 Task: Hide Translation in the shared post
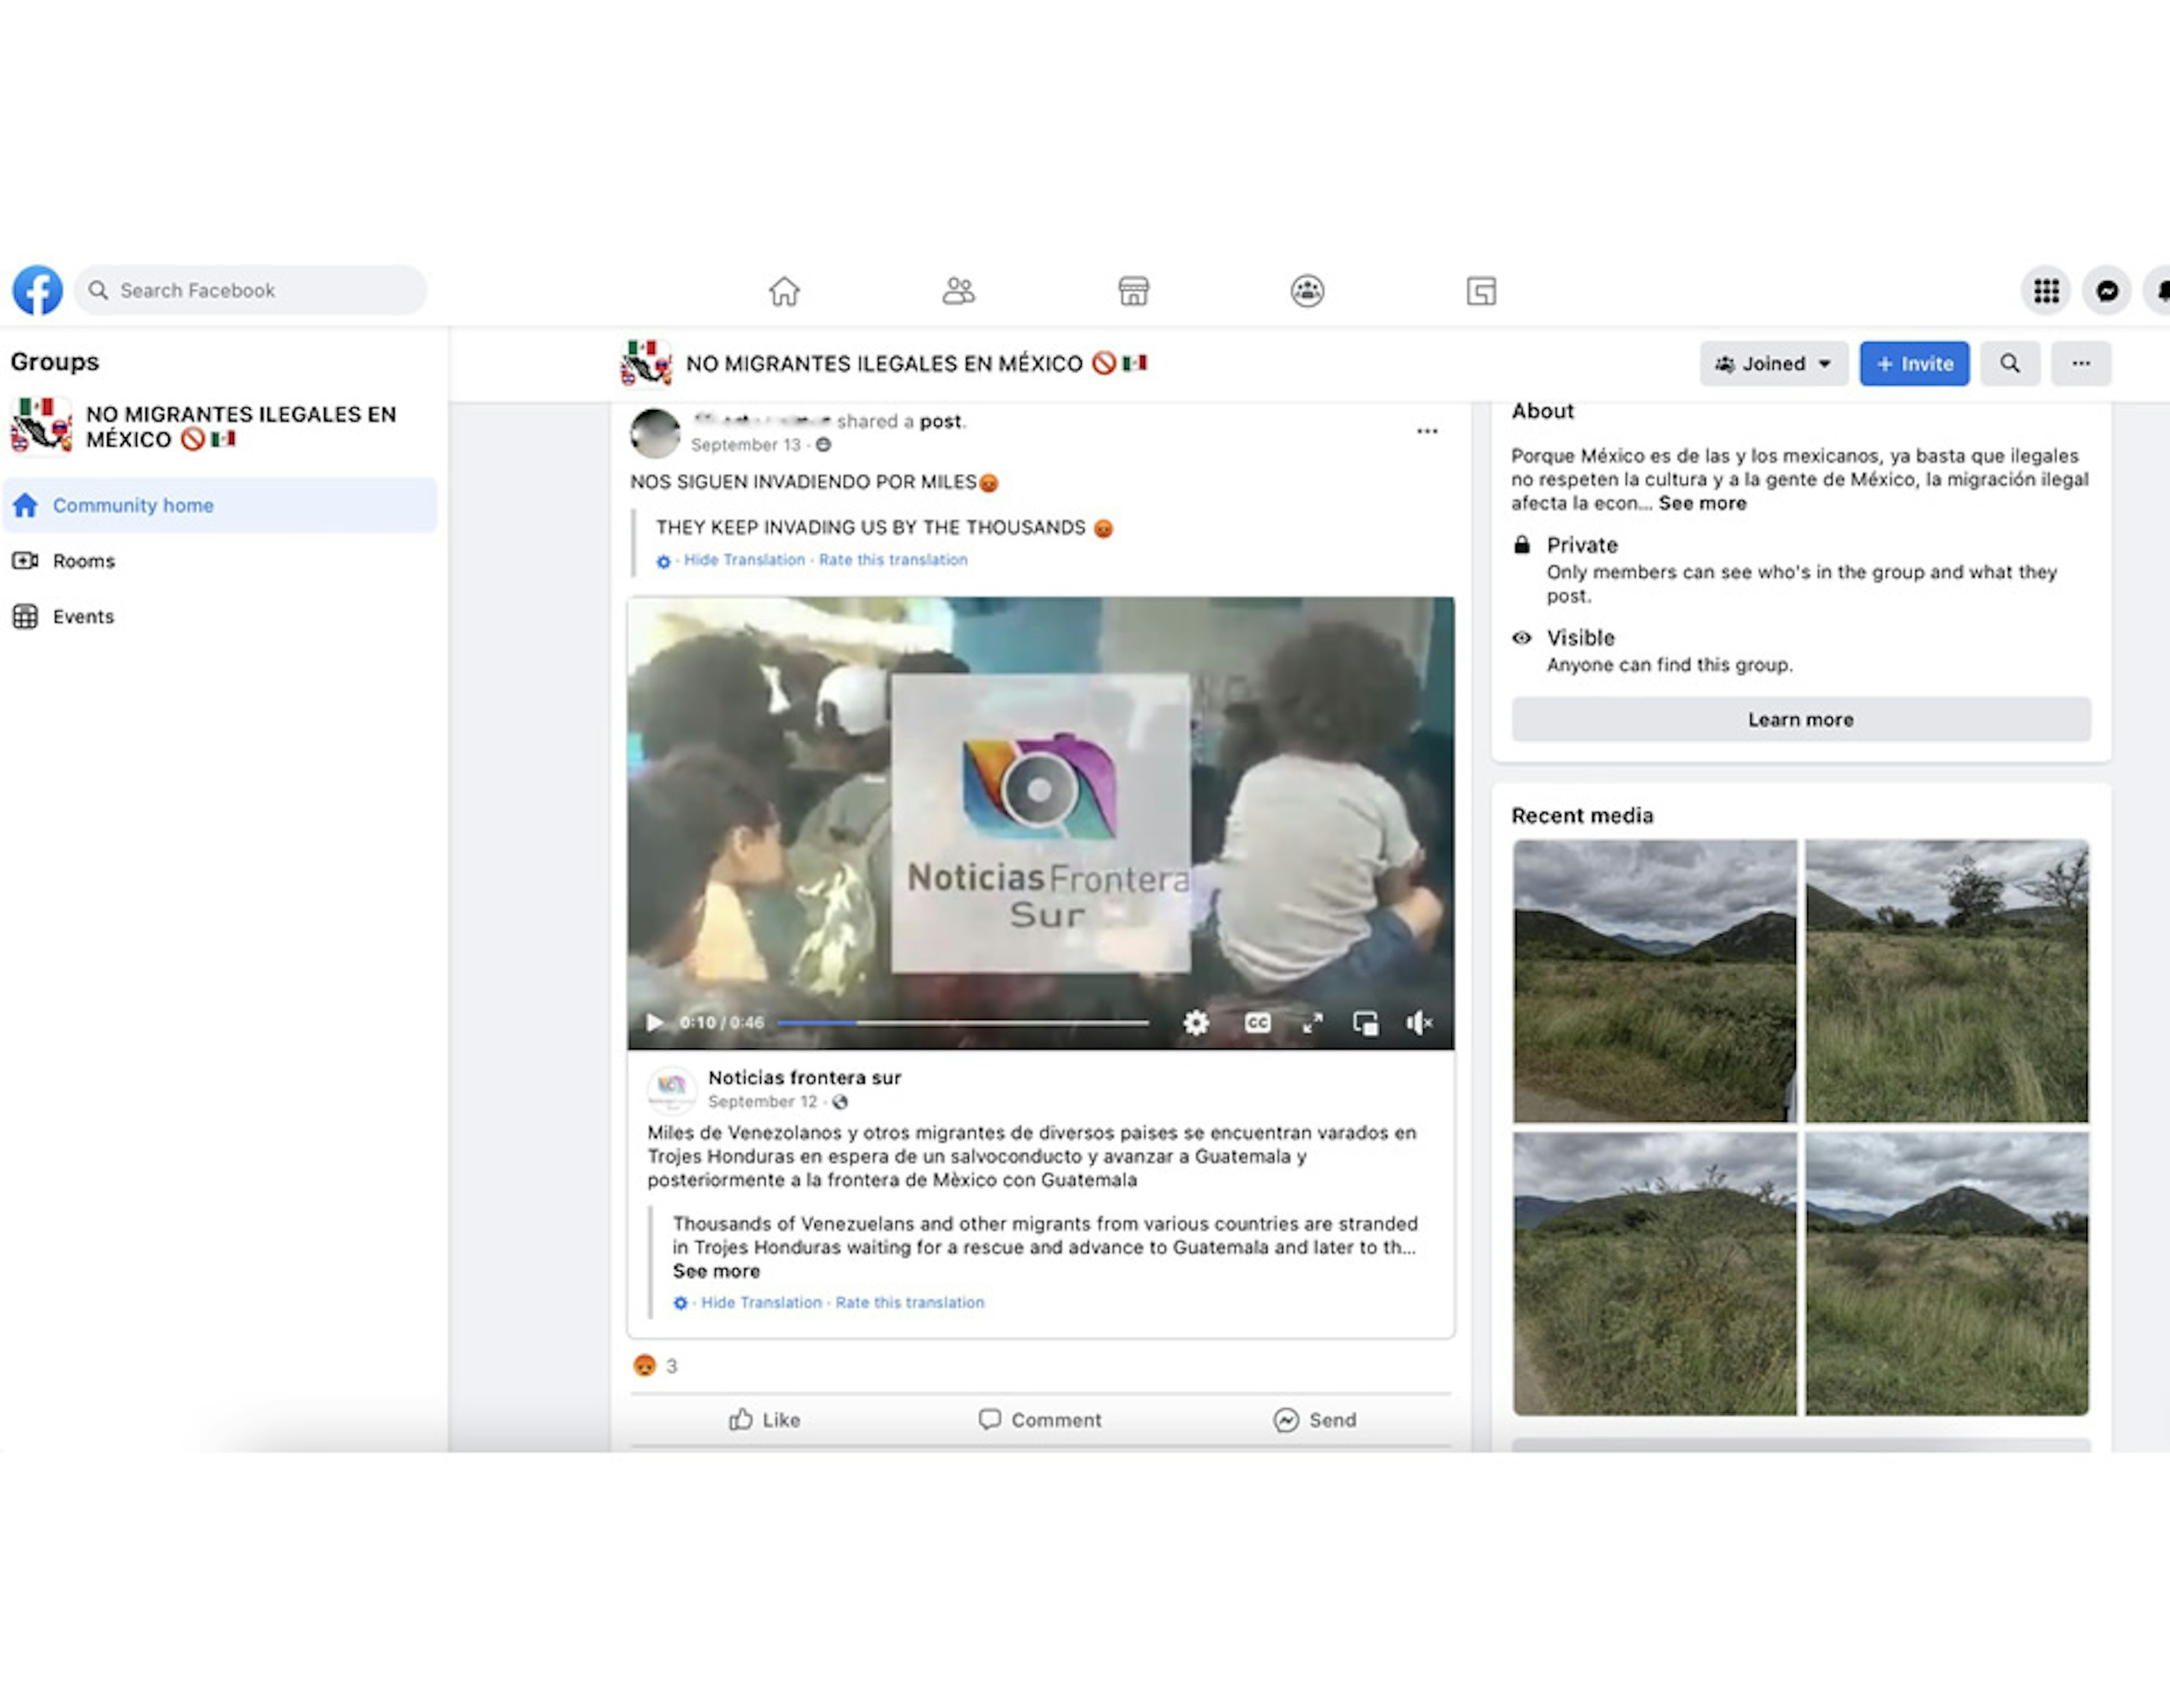[761, 1302]
